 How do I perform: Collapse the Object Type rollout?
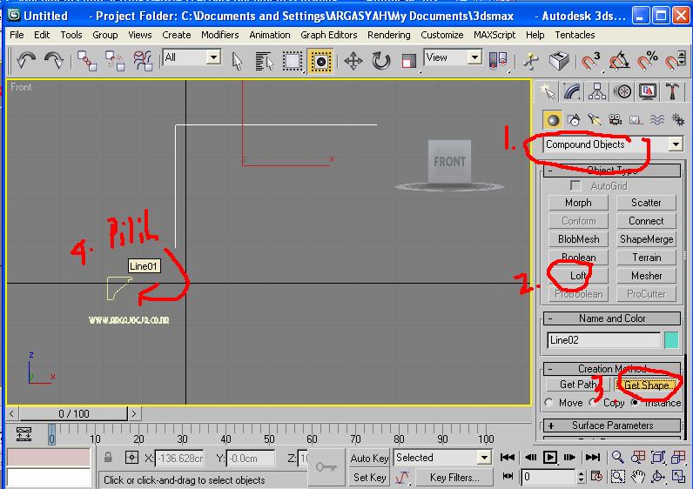[x=612, y=171]
